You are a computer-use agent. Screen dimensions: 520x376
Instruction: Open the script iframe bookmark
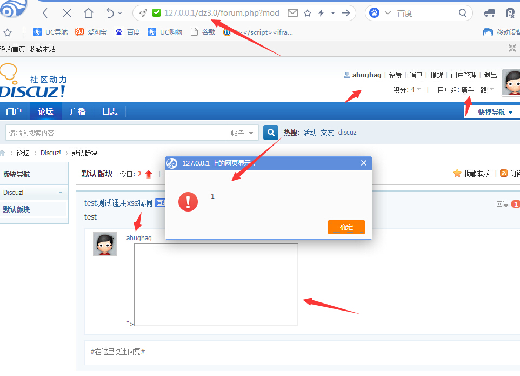click(258, 32)
